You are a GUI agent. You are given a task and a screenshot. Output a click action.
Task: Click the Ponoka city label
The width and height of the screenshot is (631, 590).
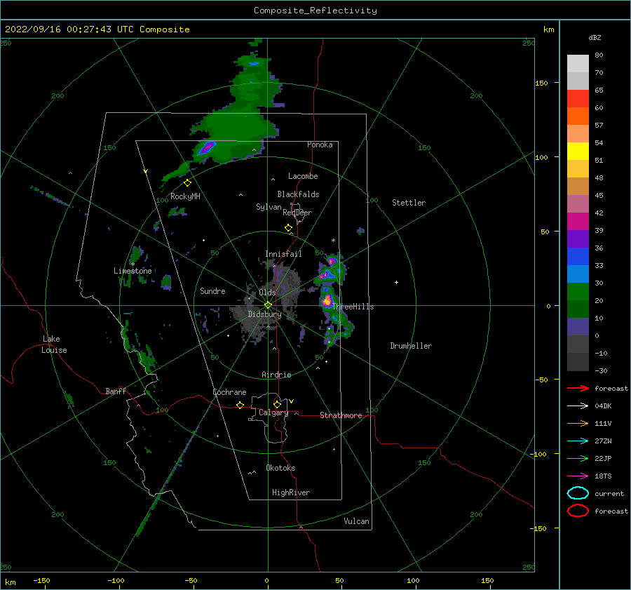point(320,145)
